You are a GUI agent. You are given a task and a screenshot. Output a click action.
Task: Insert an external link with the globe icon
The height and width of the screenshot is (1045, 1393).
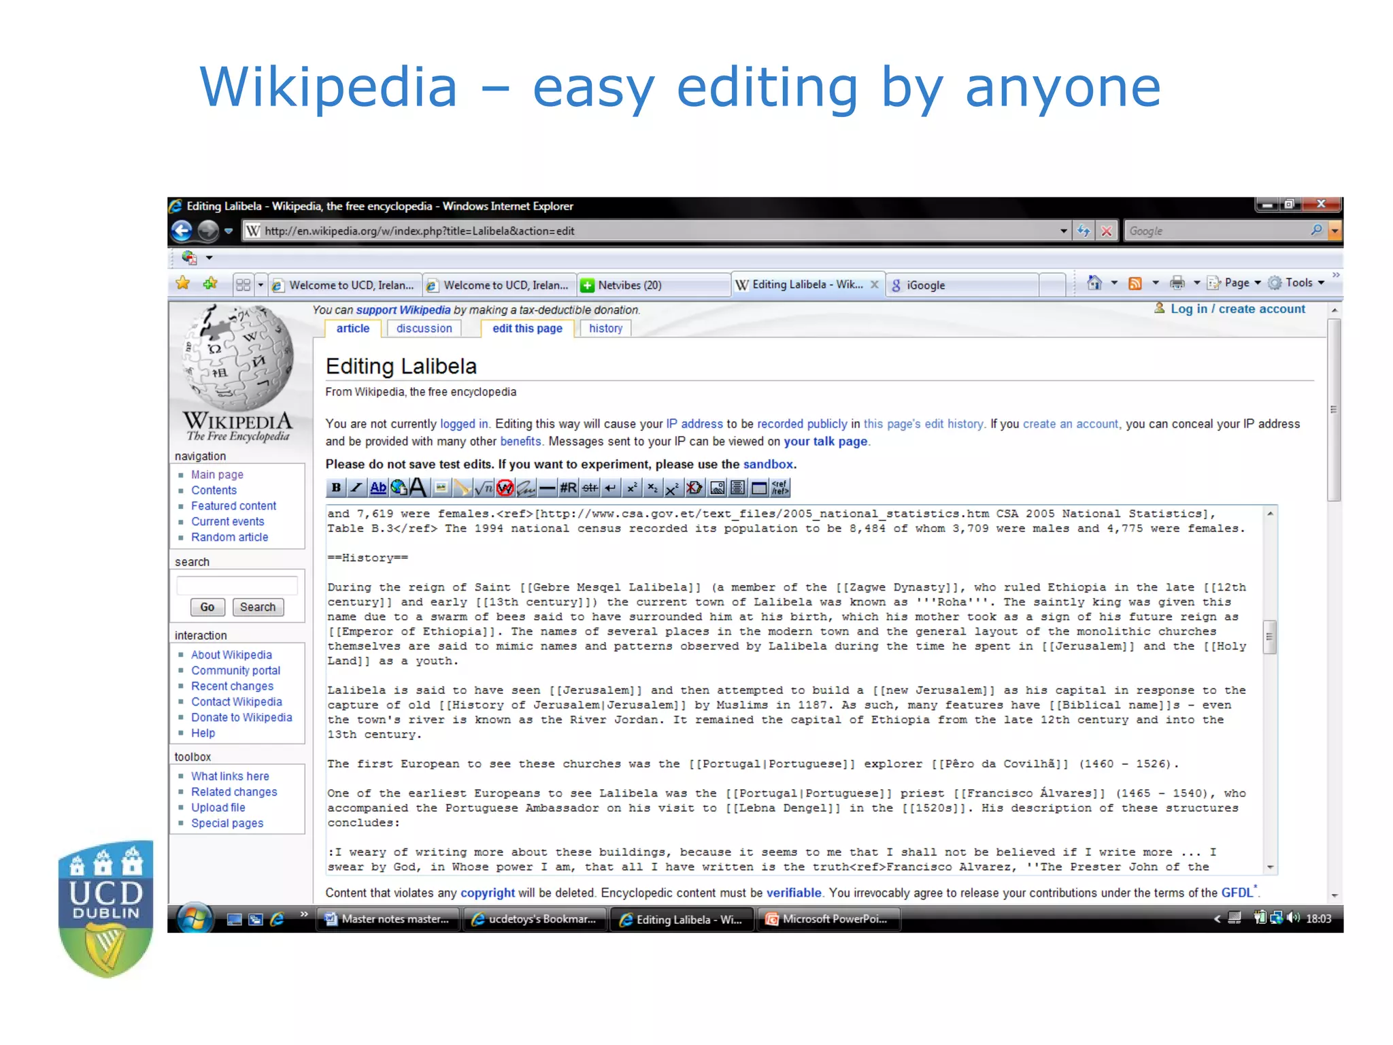(x=399, y=487)
